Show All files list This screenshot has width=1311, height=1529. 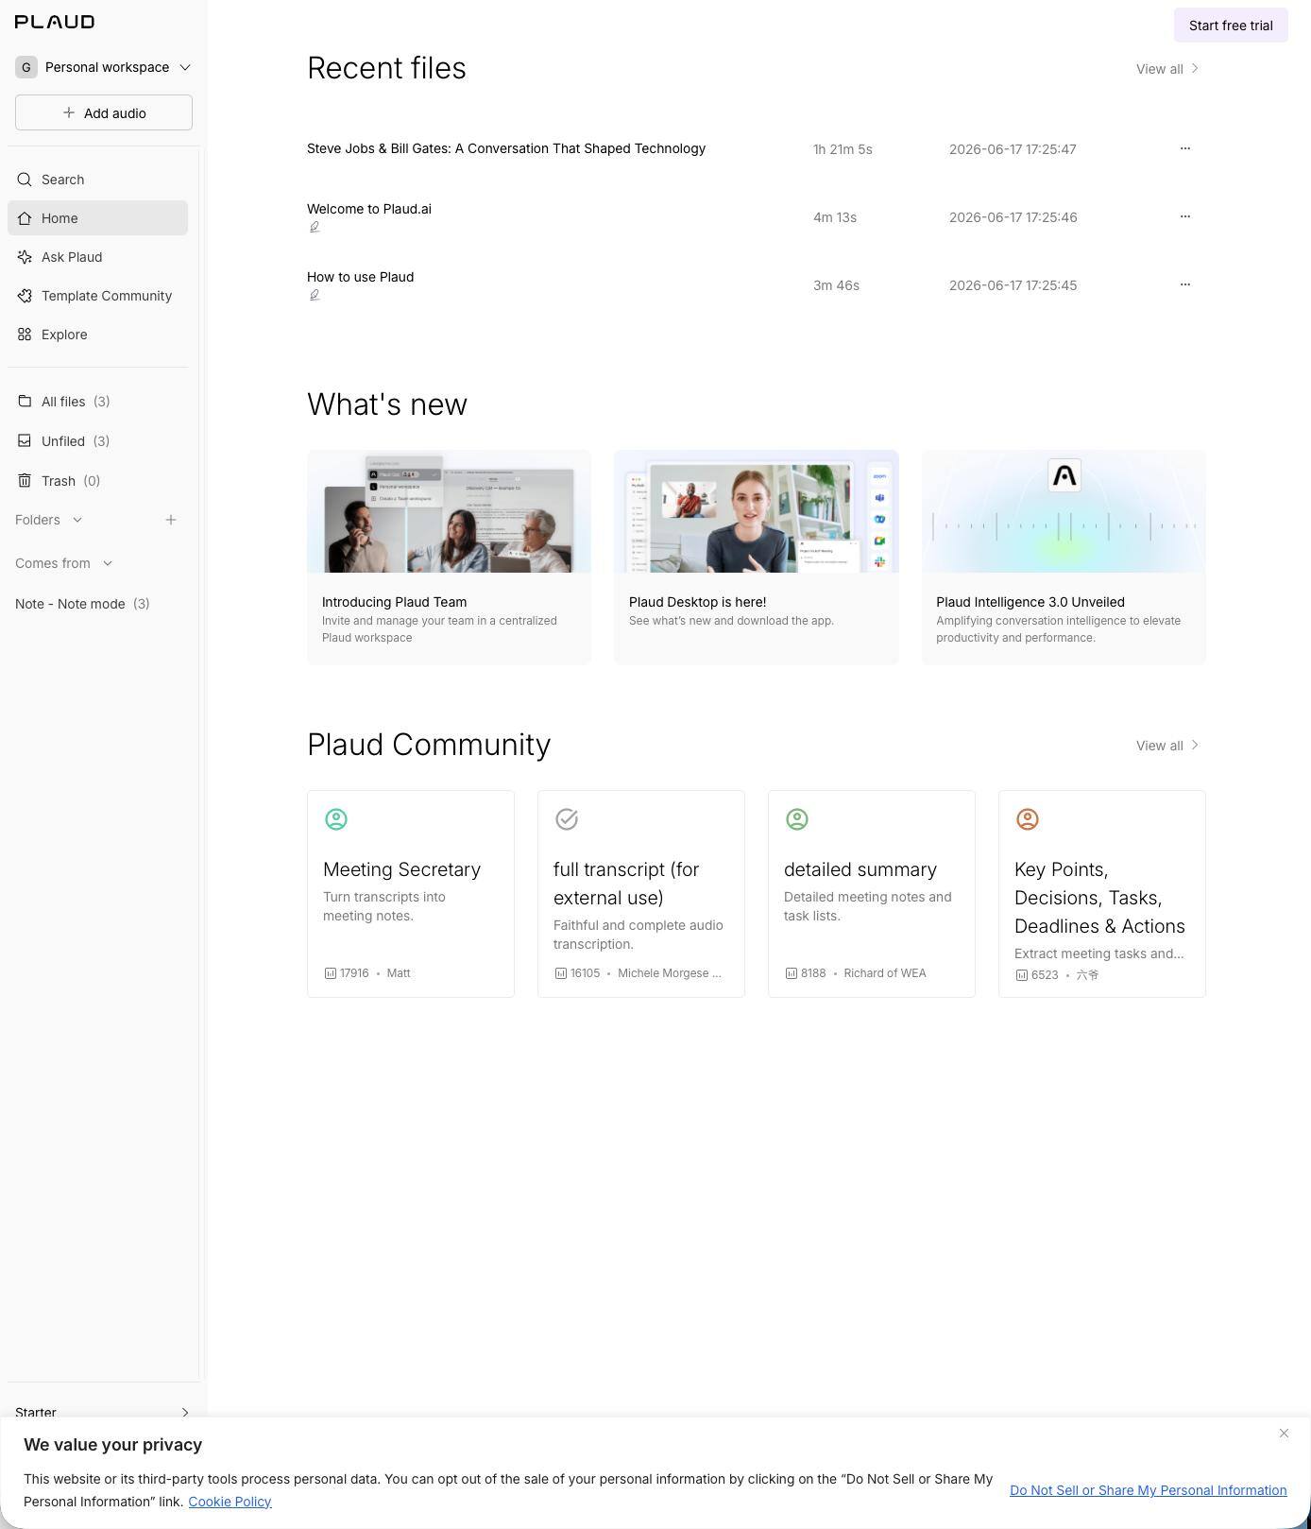coord(97,402)
